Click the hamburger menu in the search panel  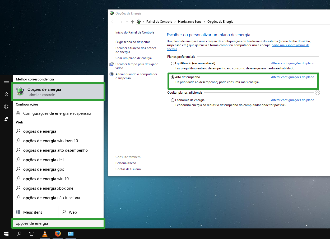(6, 81)
